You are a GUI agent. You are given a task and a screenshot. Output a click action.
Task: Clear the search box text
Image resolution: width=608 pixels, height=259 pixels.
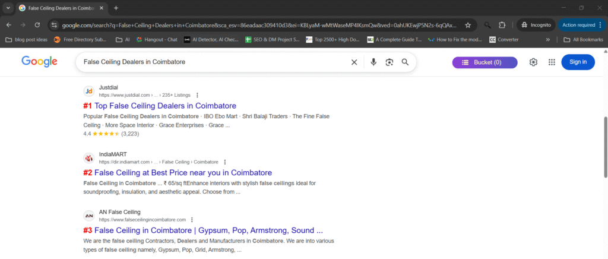[354, 62]
